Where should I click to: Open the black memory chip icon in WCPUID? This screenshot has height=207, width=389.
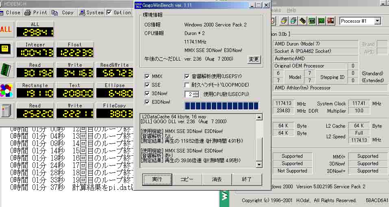[x=302, y=21]
